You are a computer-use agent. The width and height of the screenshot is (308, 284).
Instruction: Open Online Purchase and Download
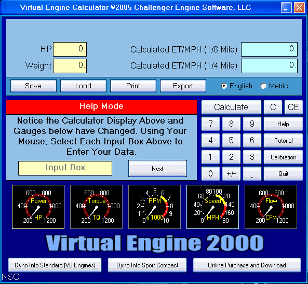tap(247, 265)
